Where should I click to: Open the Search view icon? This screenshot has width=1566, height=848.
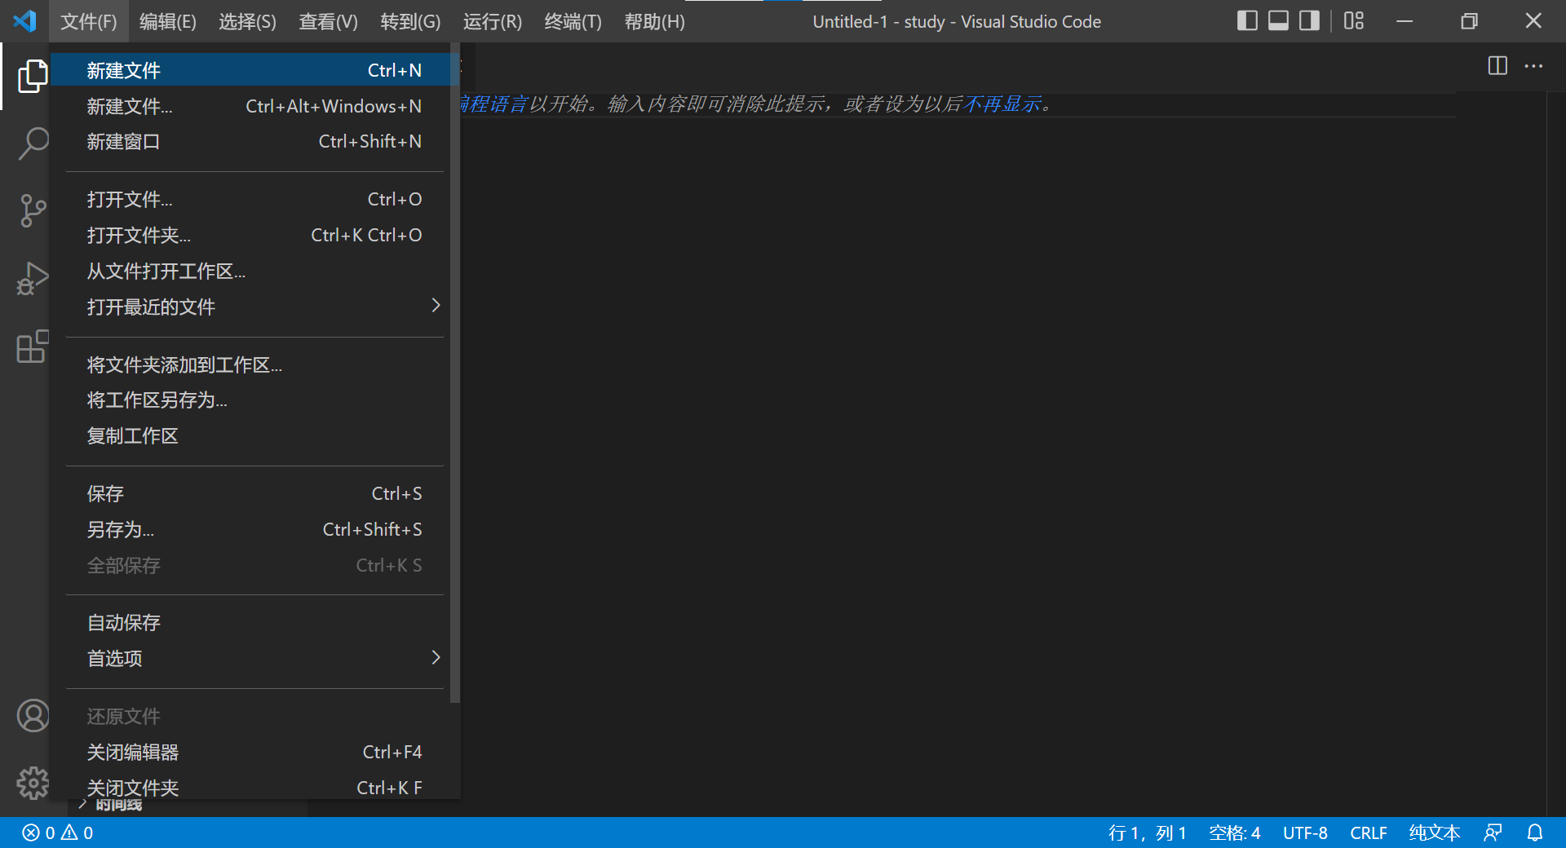(x=33, y=144)
